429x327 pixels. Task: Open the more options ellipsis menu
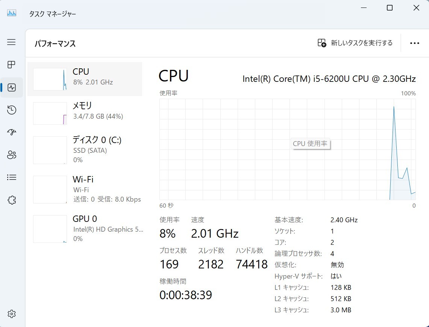click(x=414, y=43)
